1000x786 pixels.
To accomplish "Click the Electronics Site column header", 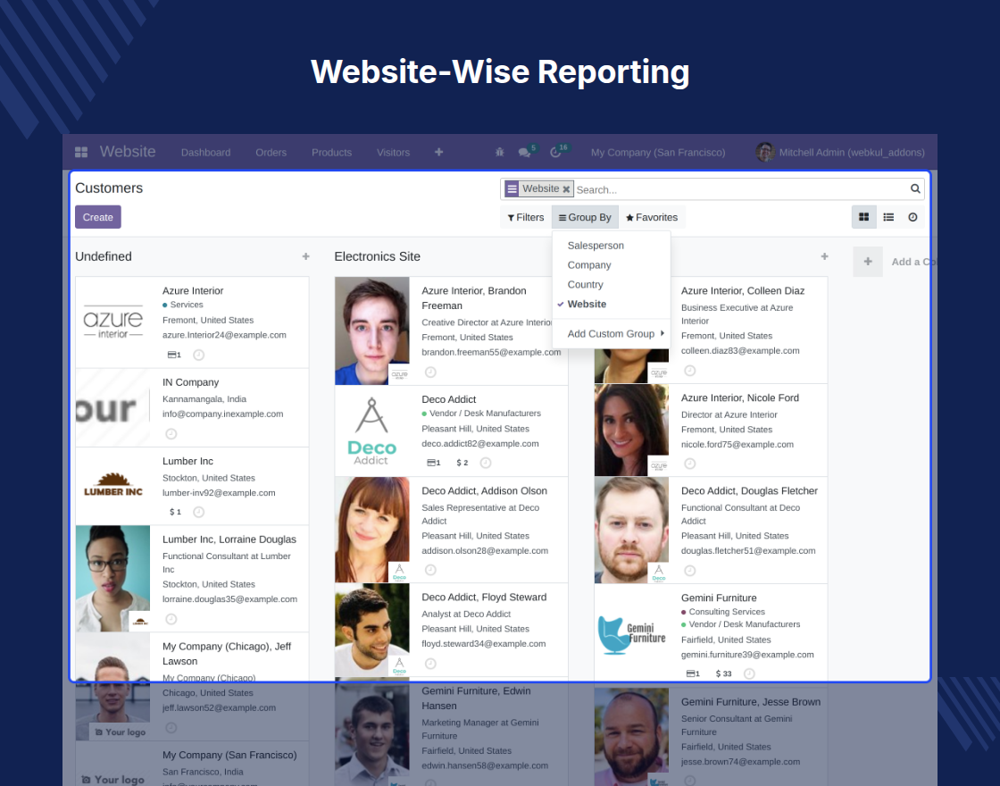I will (x=377, y=256).
